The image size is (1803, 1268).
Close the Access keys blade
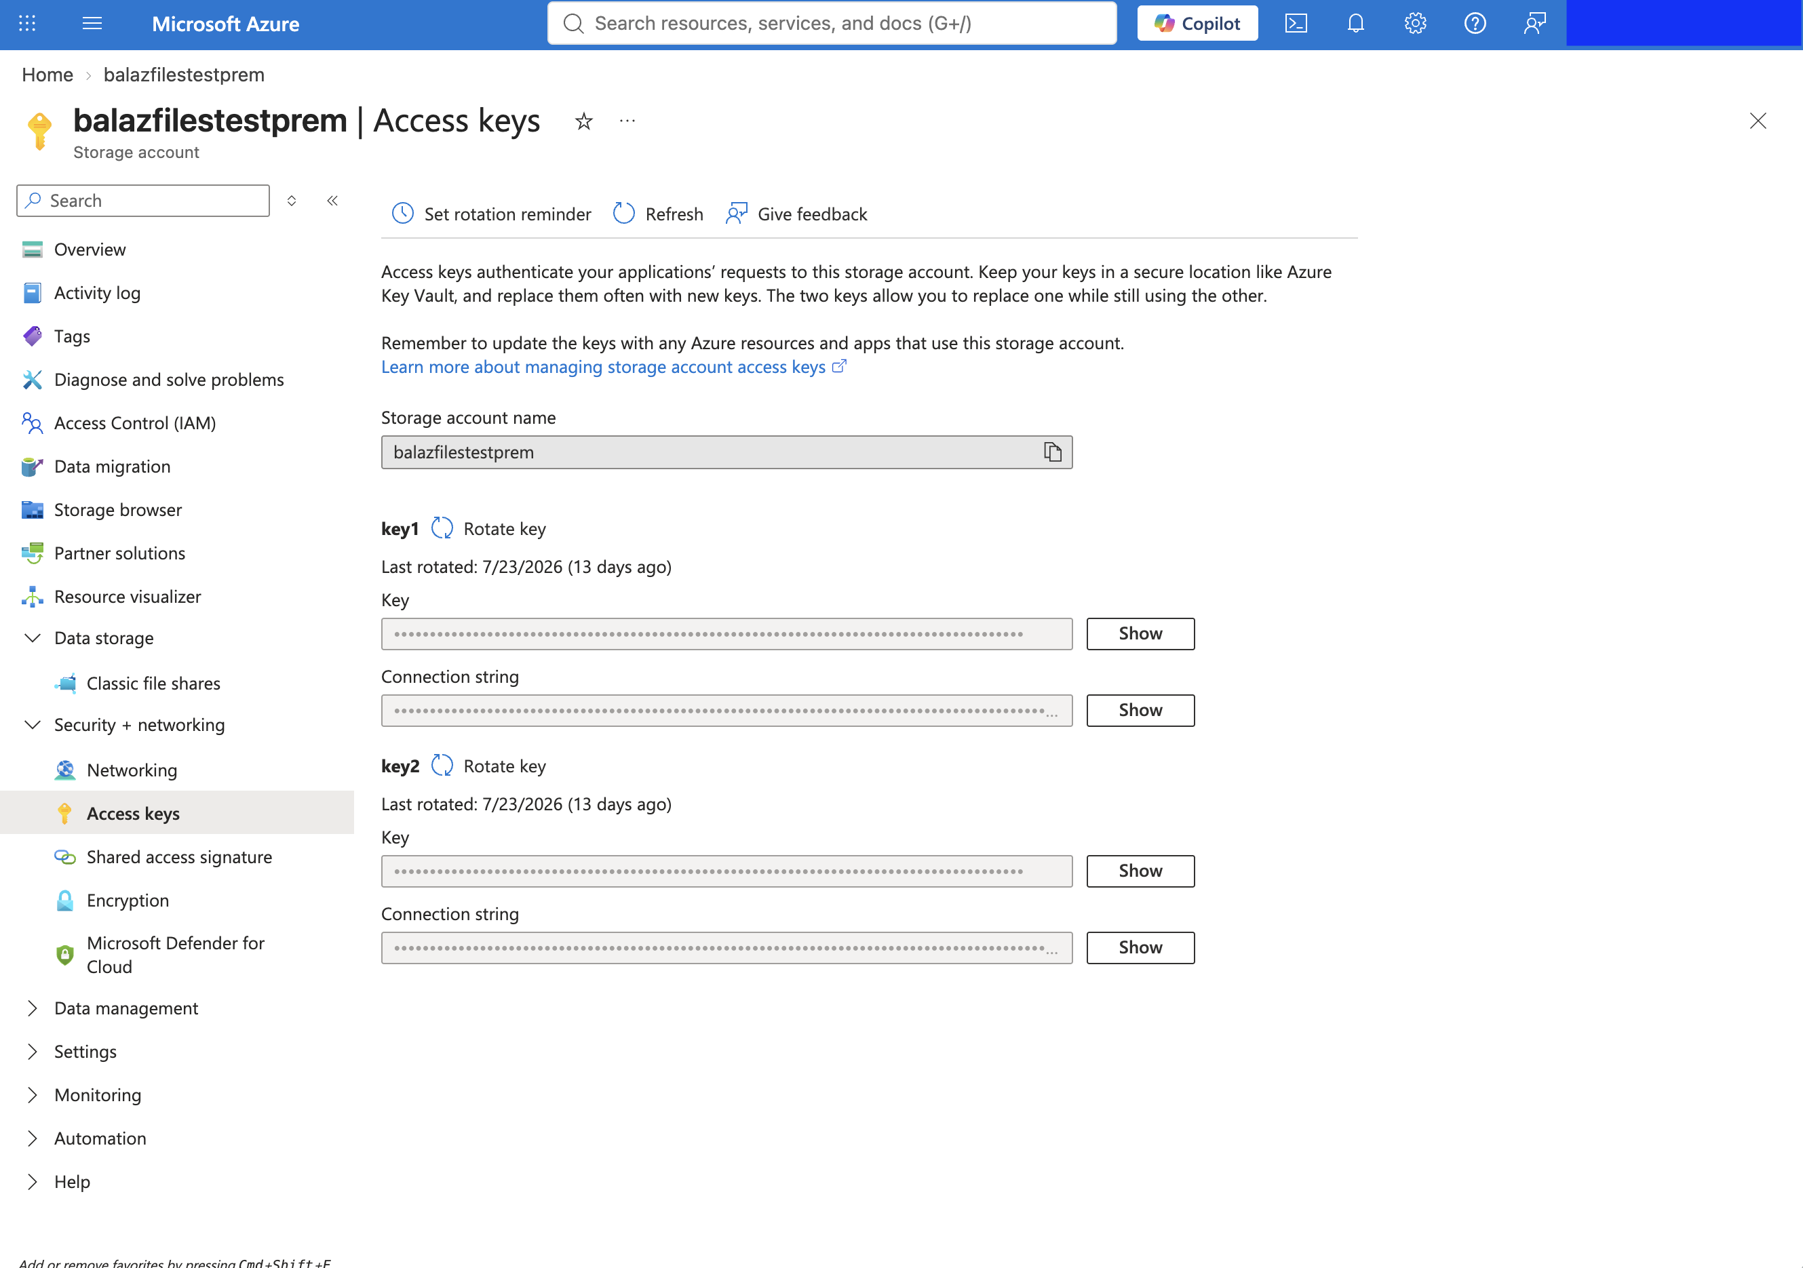click(1758, 121)
